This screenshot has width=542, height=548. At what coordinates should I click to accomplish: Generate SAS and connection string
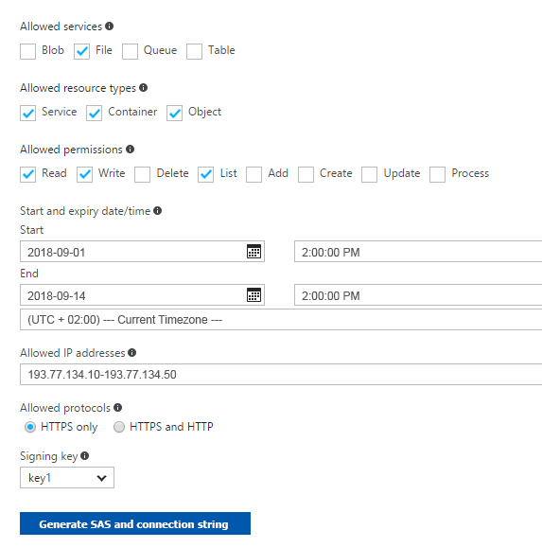coord(135,523)
